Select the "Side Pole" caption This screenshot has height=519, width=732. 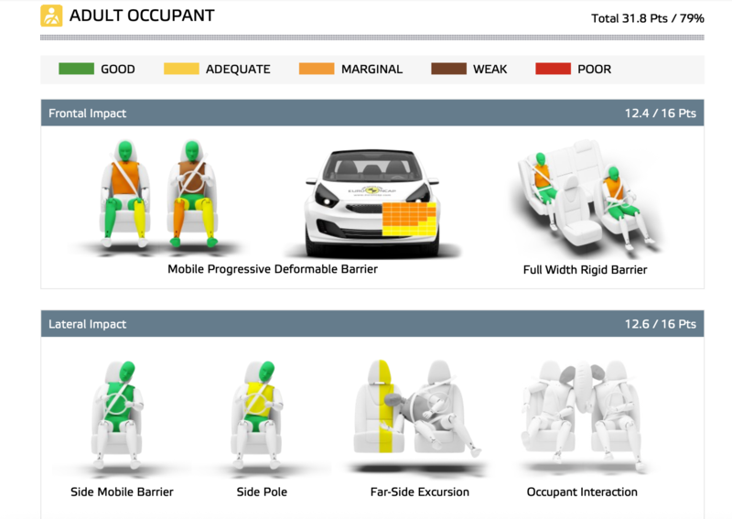pos(262,492)
